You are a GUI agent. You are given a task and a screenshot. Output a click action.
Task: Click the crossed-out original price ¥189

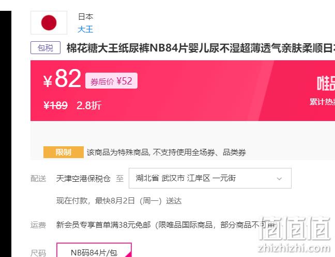click(x=55, y=105)
